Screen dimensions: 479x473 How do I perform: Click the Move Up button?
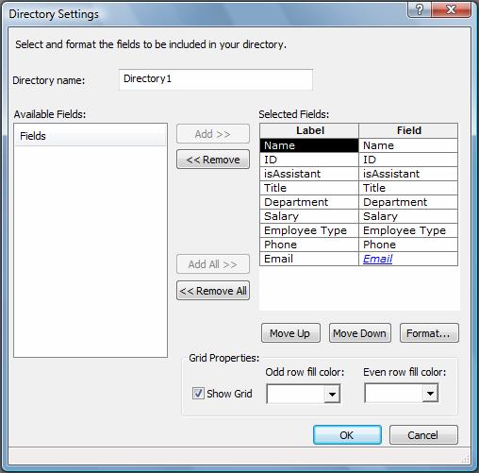[x=290, y=333]
